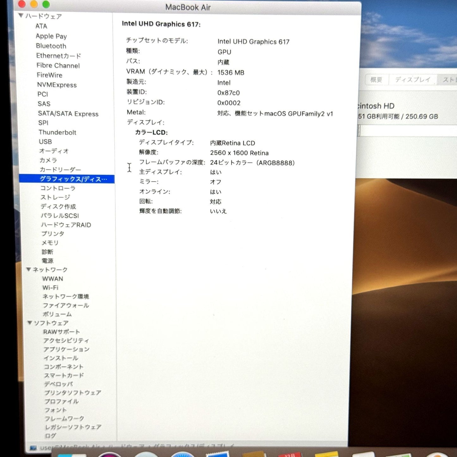Select 診断 in the sidebar
Viewport: 457px width, 457px height.
pyautogui.click(x=47, y=252)
